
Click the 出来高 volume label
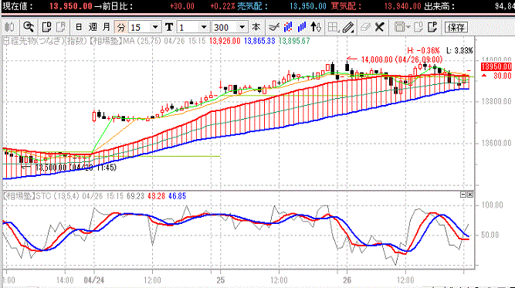click(x=439, y=6)
